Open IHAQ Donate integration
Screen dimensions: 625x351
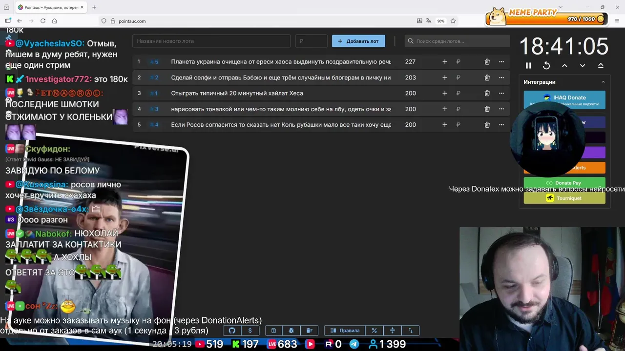[x=564, y=99]
